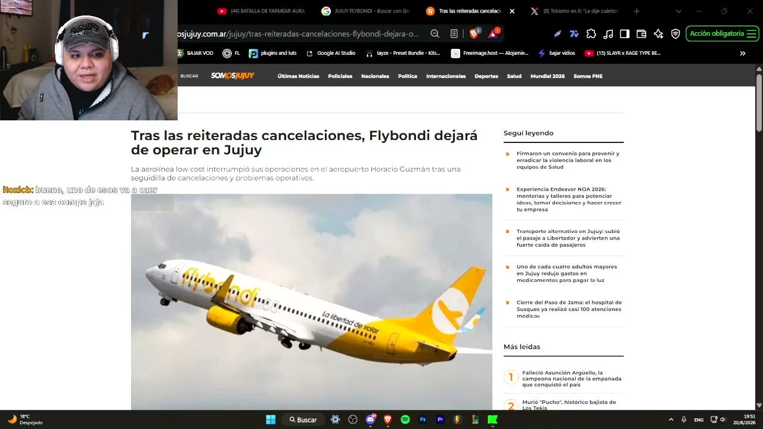
Task: Open the SLAYR x RAGE TYPE BEAT bookmark
Action: pos(623,53)
